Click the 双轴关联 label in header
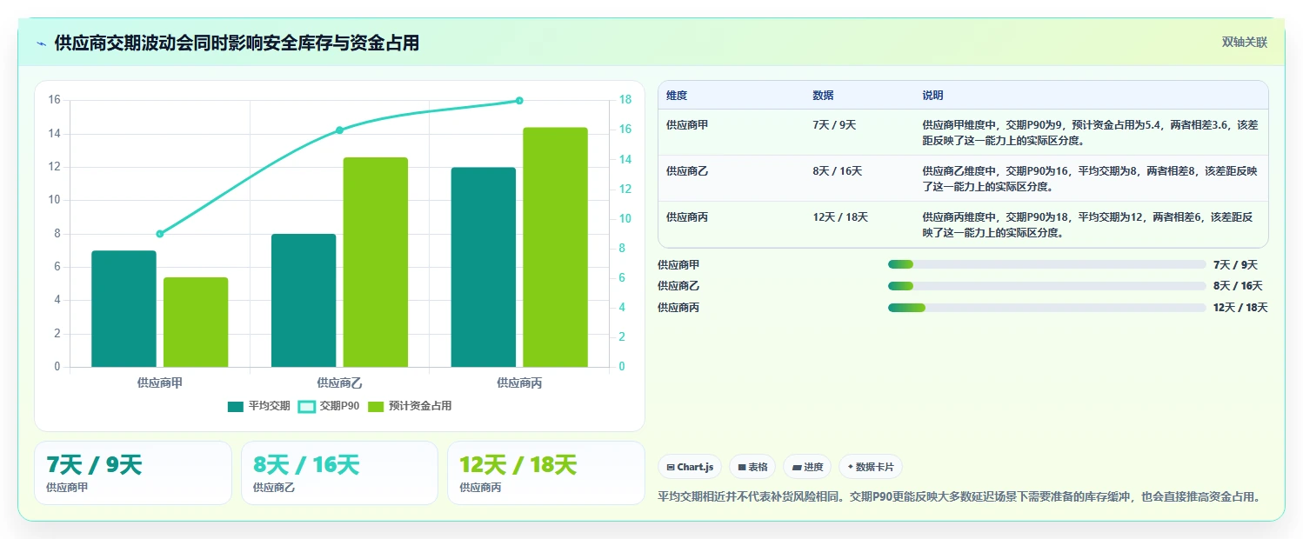This screenshot has width=1303, height=539. coord(1245,42)
